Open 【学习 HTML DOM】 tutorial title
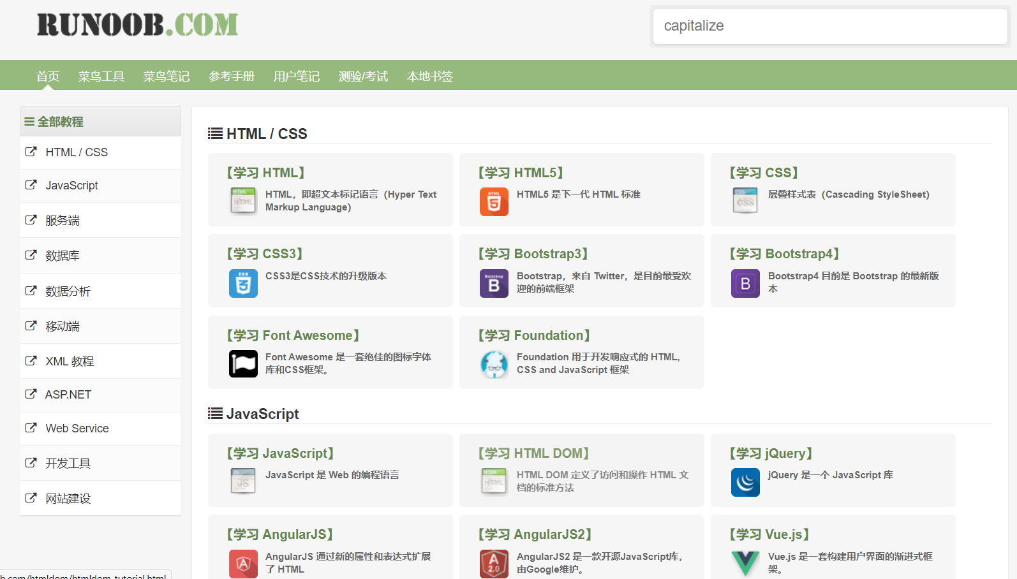Viewport: 1017px width, 579px height. click(534, 453)
